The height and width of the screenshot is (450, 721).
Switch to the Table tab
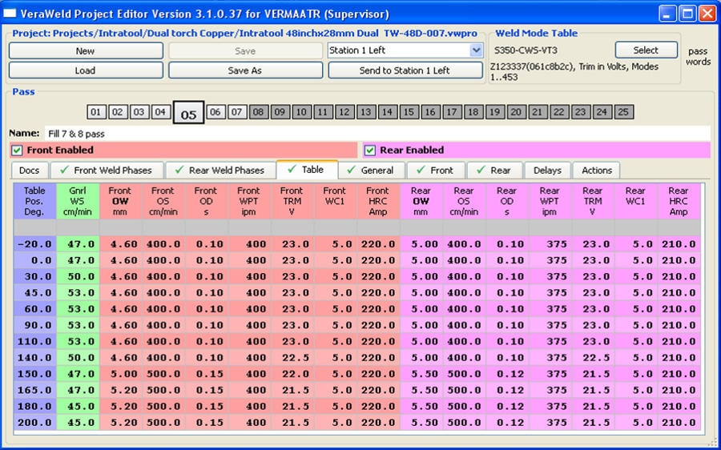pos(307,170)
